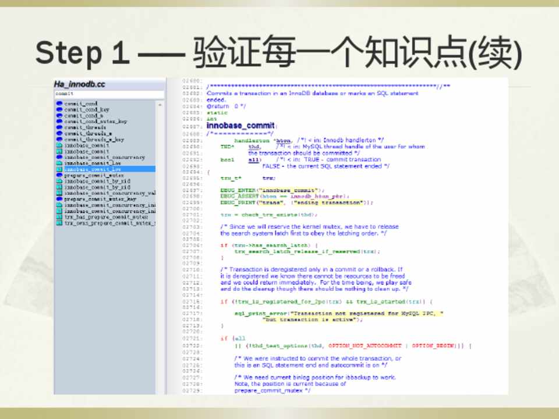559x419 pixels.
Task: Click the icon beside commit_threads entry
Action: [x=59, y=127]
